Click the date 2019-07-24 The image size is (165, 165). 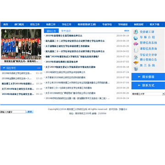pos(123,72)
